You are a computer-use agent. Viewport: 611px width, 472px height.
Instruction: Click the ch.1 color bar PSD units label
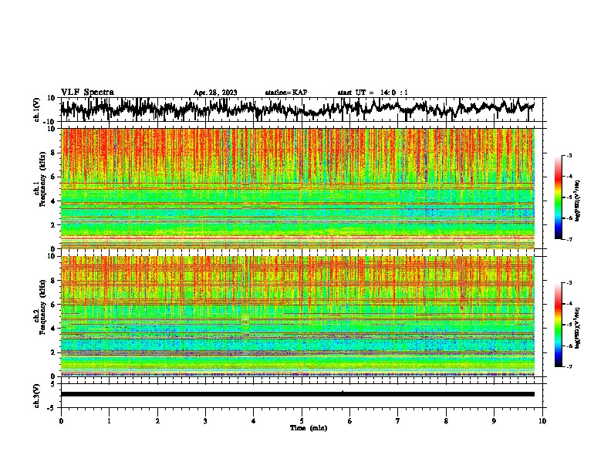pos(578,201)
